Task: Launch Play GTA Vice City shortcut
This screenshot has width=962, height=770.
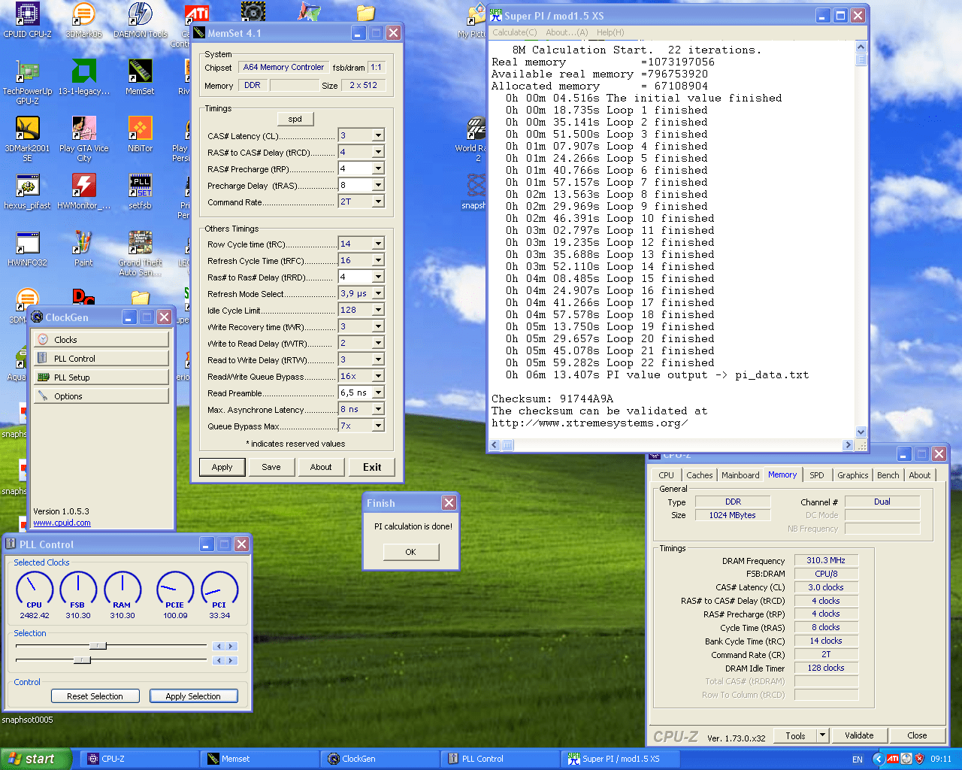Action: click(x=83, y=139)
